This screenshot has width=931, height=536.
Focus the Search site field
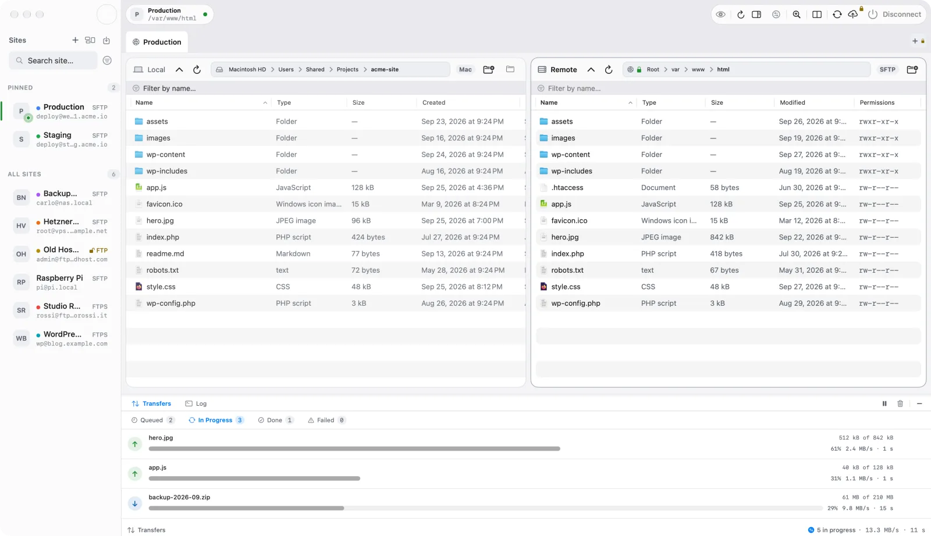tap(53, 60)
